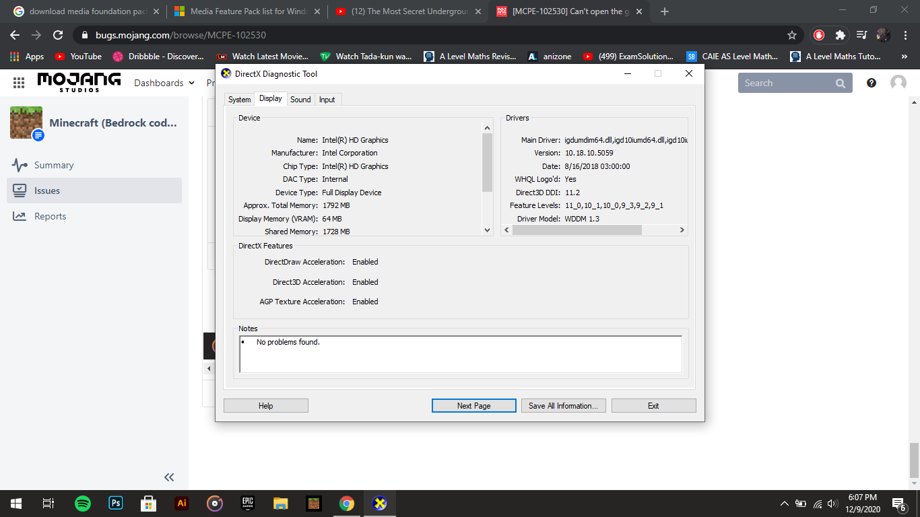The height and width of the screenshot is (517, 920).
Task: Collapse the Jira sidebar
Action: [x=169, y=477]
